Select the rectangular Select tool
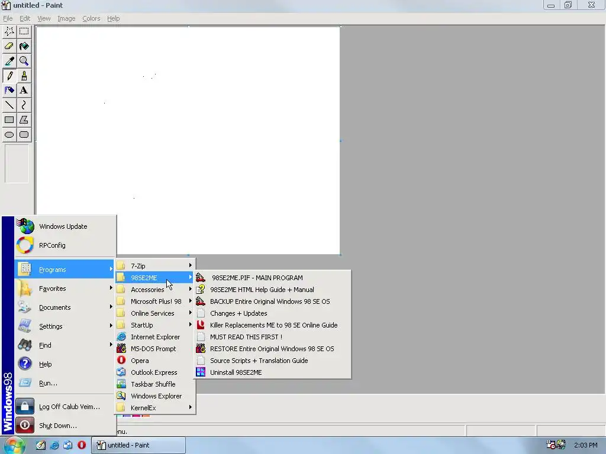 24,31
